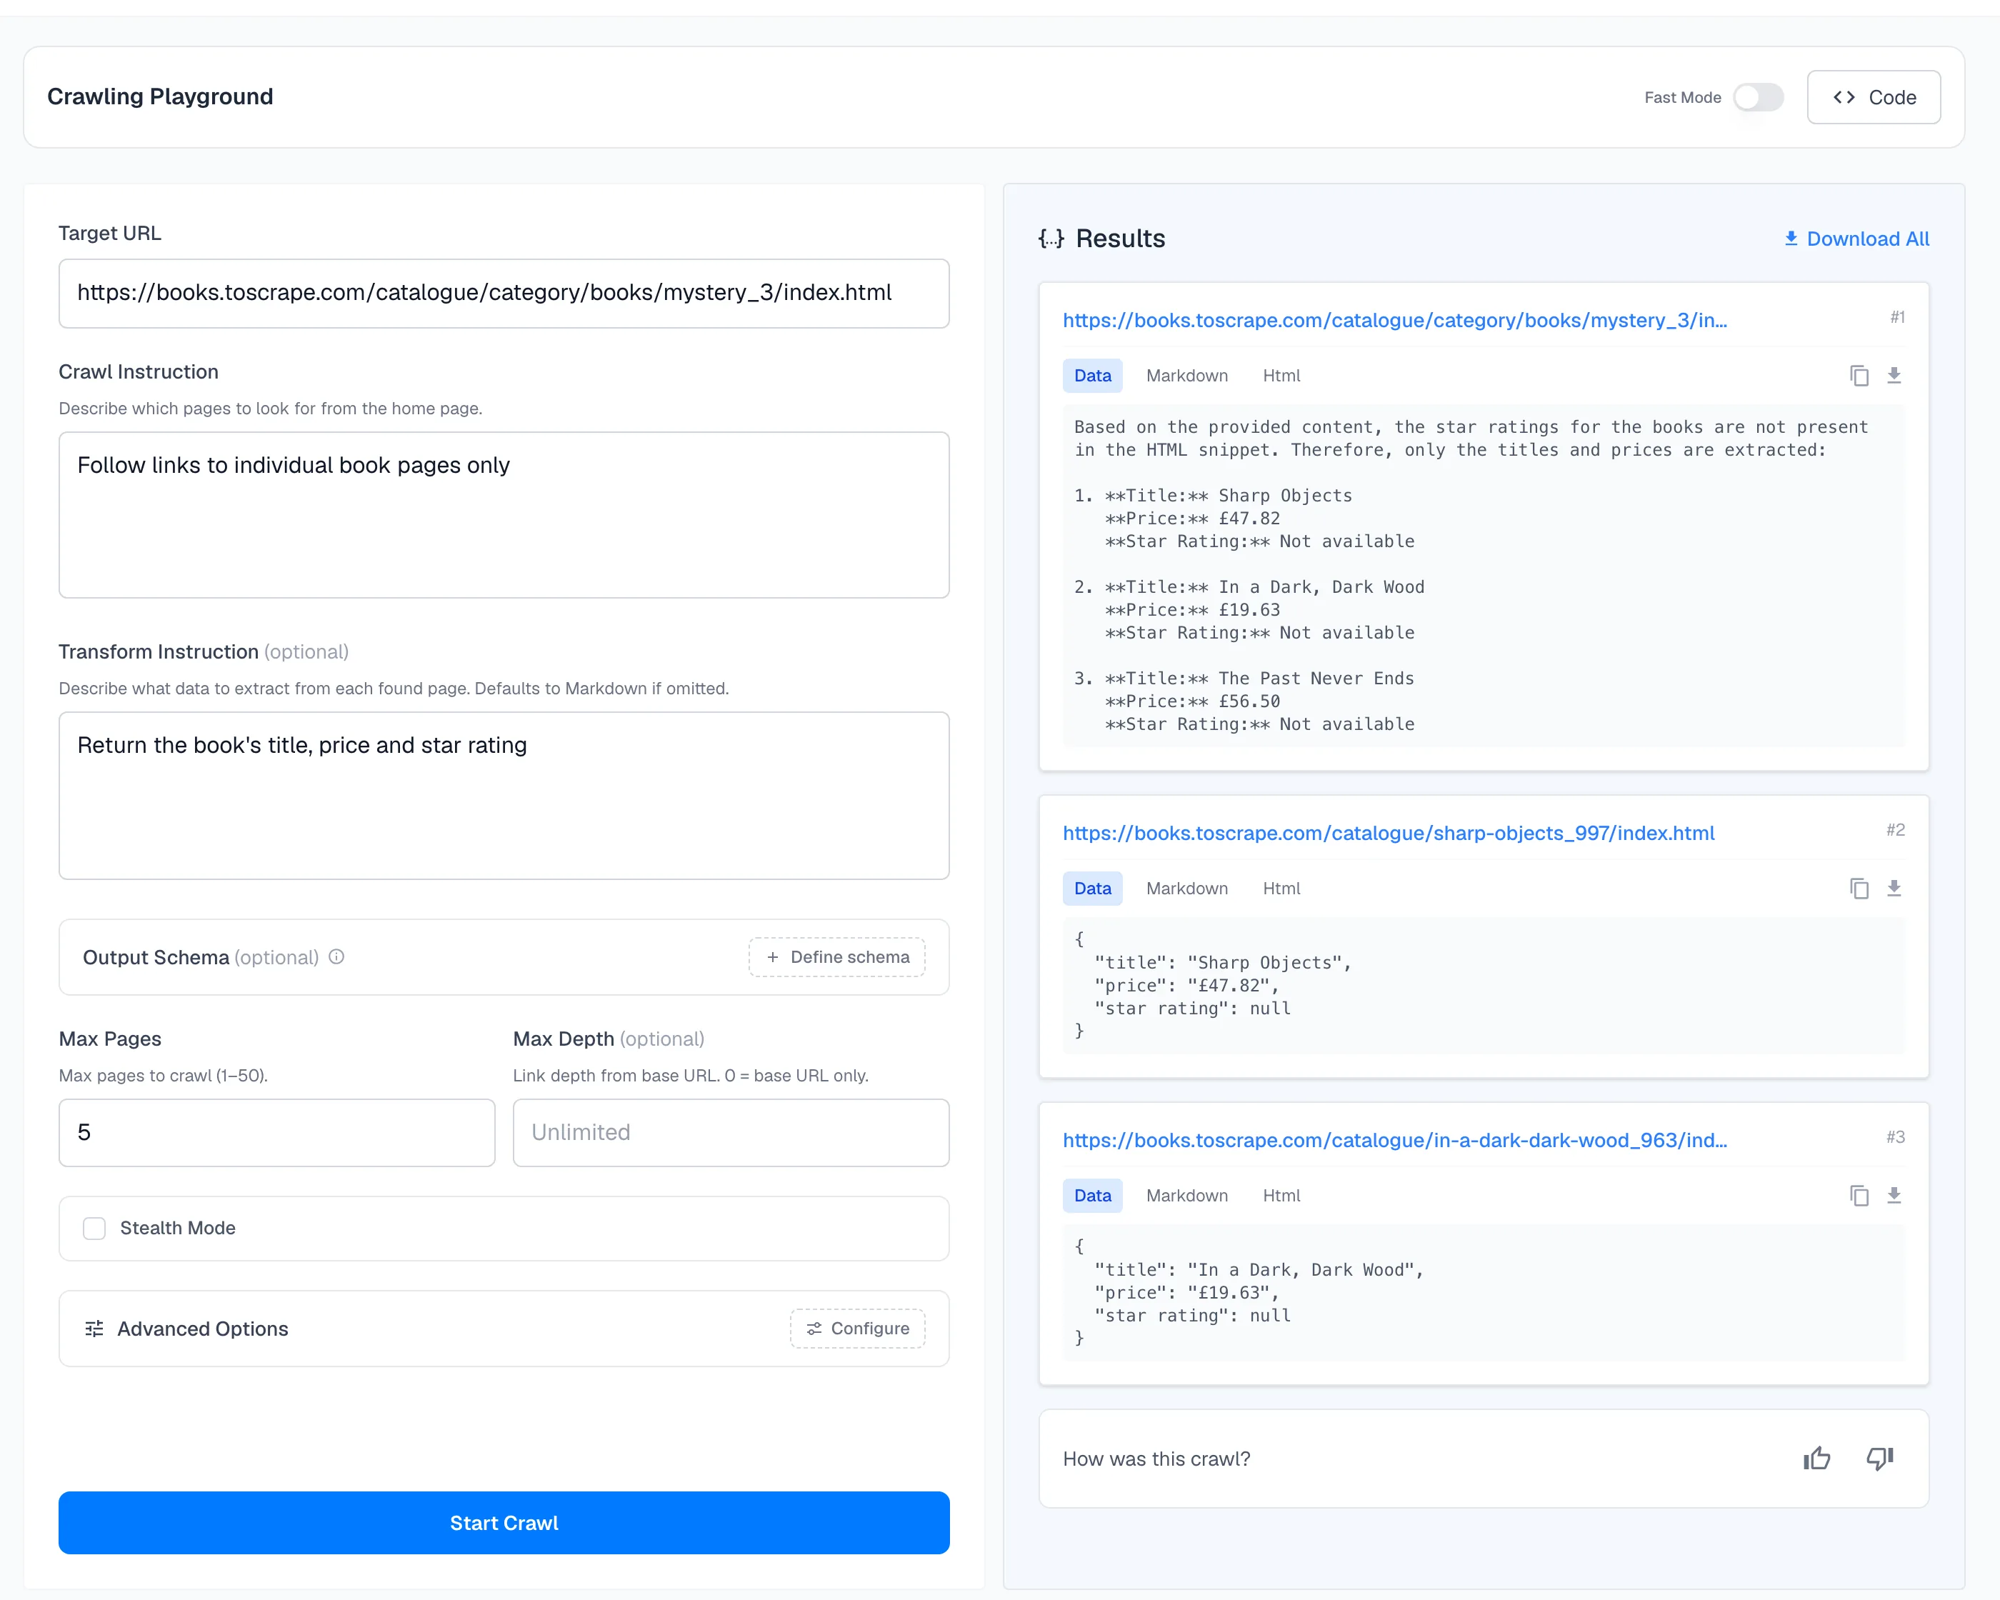Focus the Target URL input field
This screenshot has width=2000, height=1600.
point(504,293)
